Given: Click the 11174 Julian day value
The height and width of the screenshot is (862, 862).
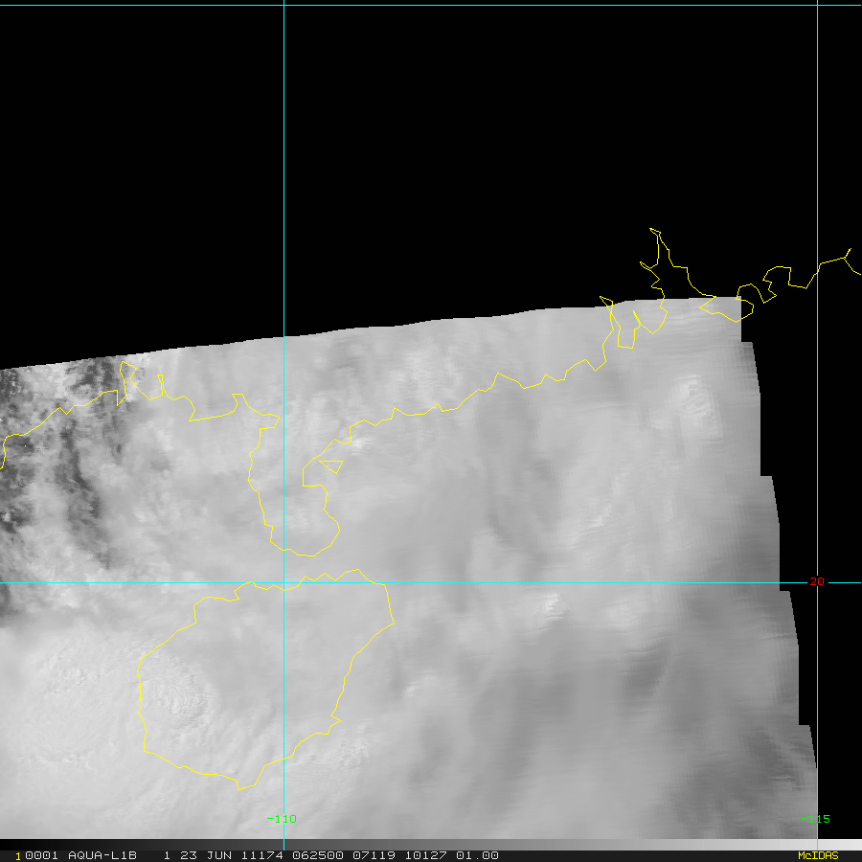Looking at the screenshot, I should coord(262,855).
